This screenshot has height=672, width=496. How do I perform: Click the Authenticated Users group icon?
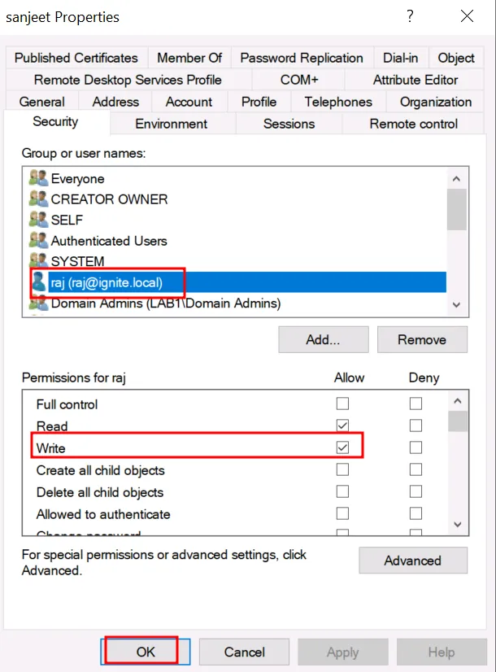click(38, 240)
